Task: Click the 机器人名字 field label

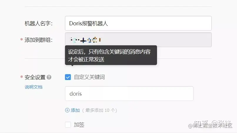Action: click(x=39, y=24)
